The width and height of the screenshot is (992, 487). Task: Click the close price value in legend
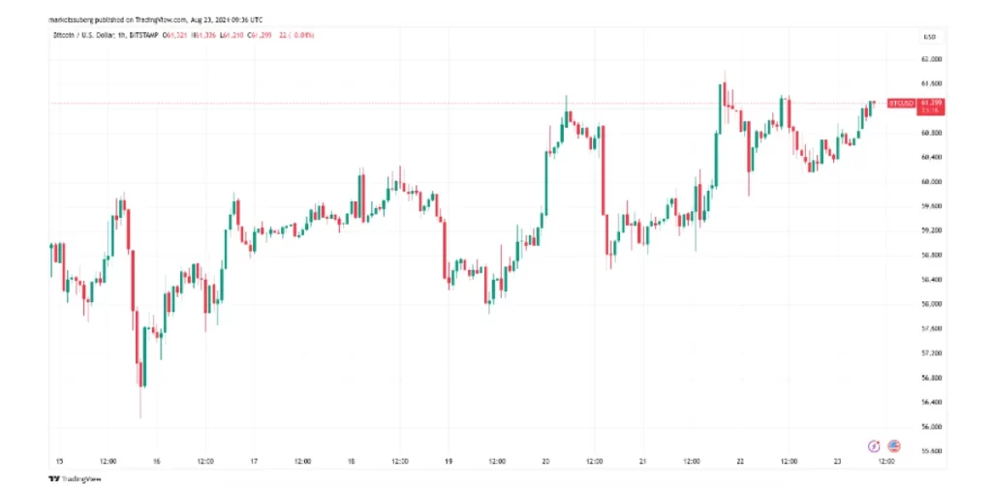pyautogui.click(x=260, y=36)
